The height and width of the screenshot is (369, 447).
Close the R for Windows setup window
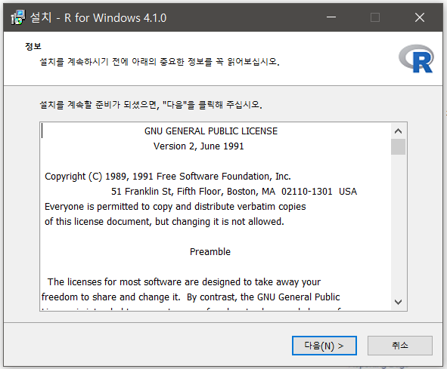pos(420,17)
